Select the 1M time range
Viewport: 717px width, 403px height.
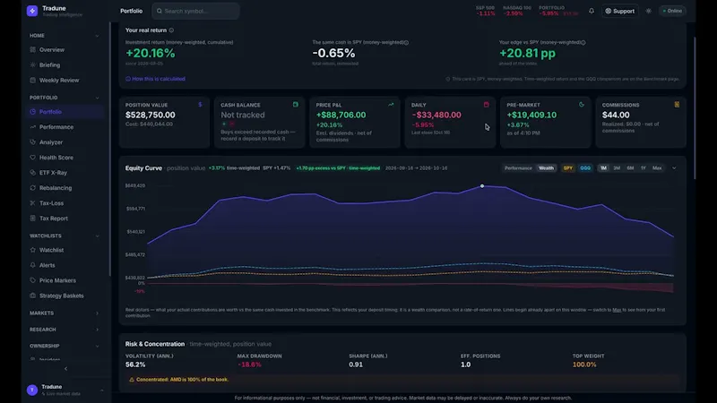click(603, 168)
